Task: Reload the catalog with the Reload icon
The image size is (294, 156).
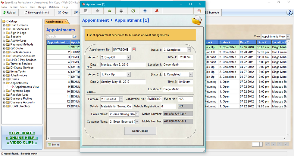Action: tap(9, 13)
